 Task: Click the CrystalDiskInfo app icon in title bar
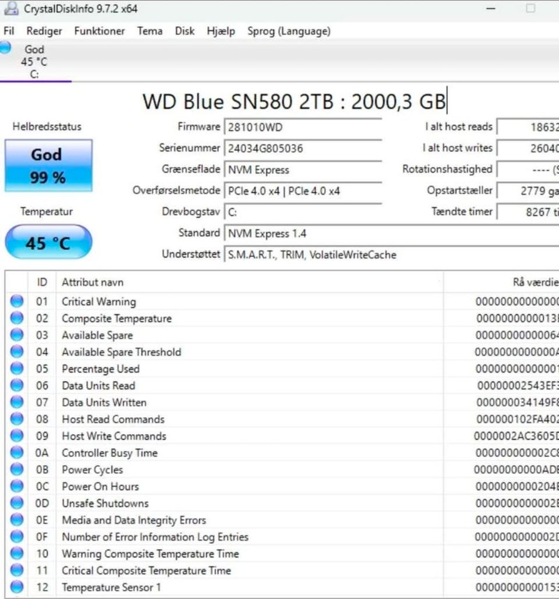pos(10,9)
